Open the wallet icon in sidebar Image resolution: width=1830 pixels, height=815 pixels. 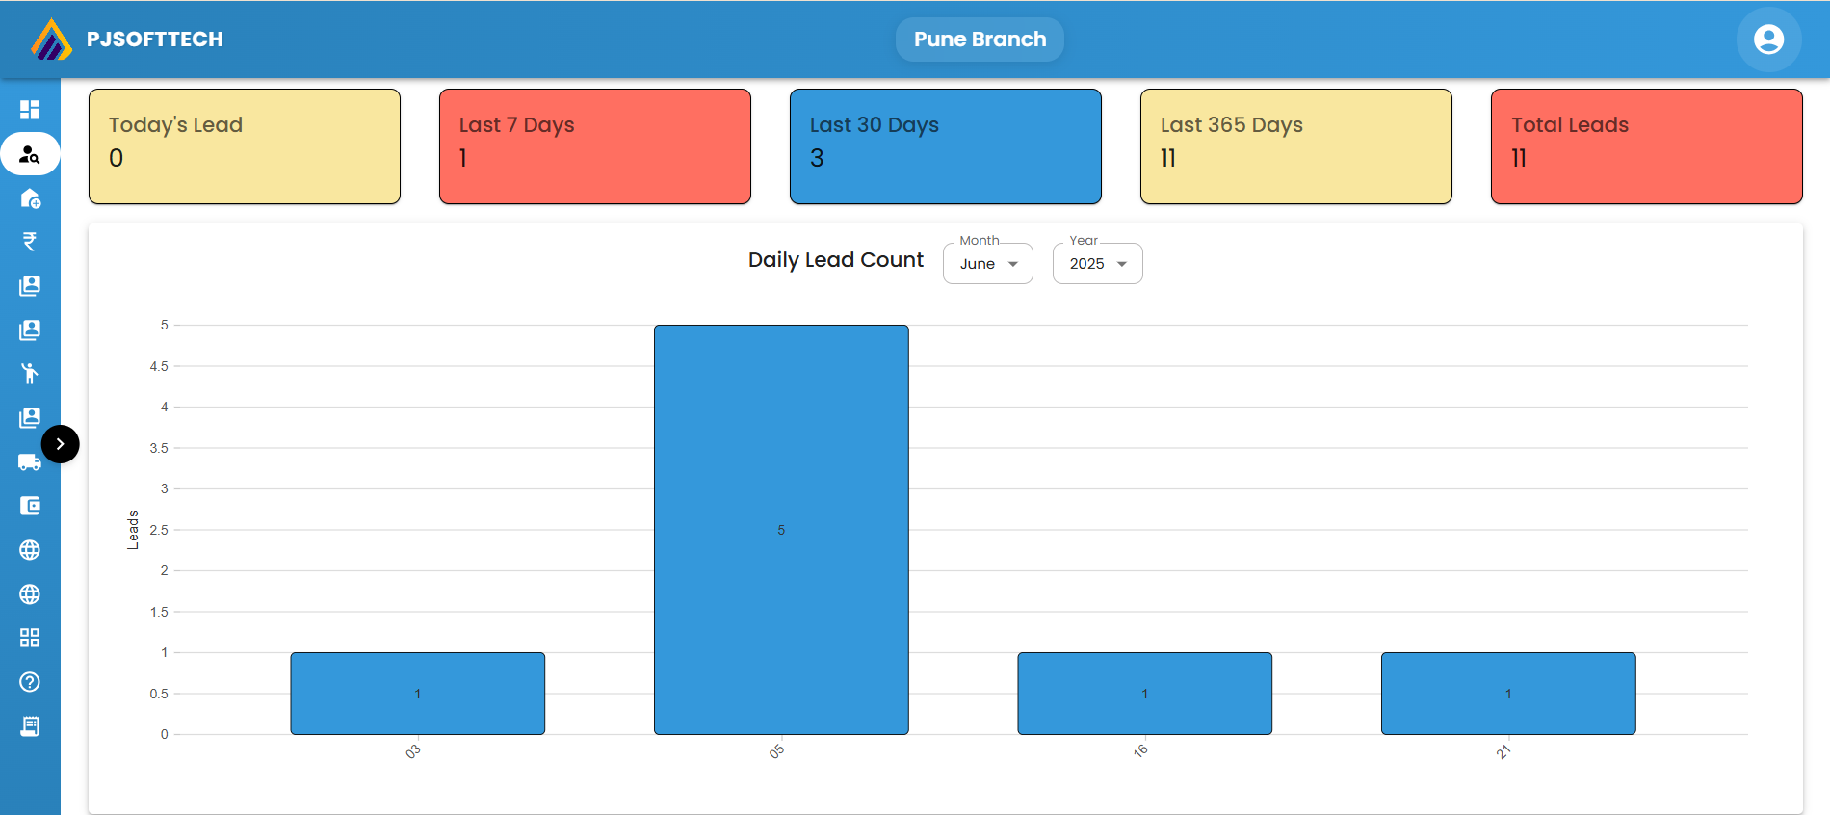pyautogui.click(x=30, y=506)
